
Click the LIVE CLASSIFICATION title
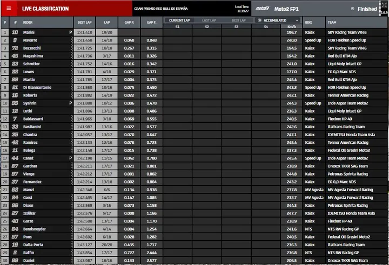[x=45, y=9]
